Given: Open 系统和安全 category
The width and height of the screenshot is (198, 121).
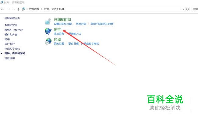Looking at the screenshot, I should click(x=11, y=25).
